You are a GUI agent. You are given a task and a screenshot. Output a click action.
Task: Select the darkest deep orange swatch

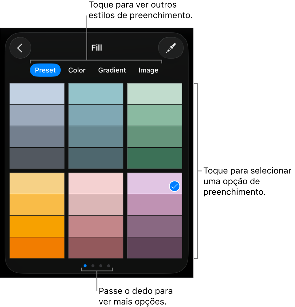coord(37,248)
